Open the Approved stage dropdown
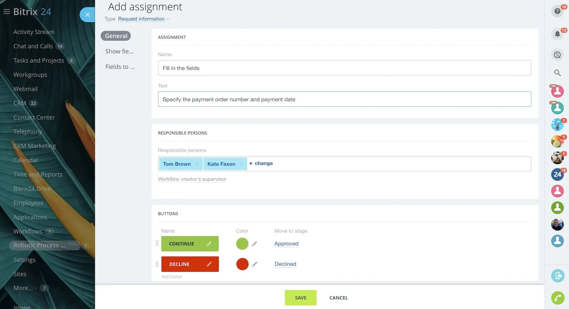 286,244
